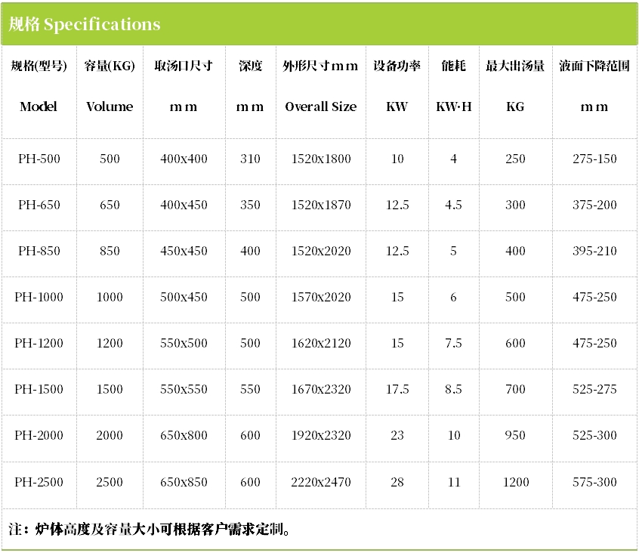This screenshot has width=639, height=553.
Task: Select the 950 max output cell
Action: (x=515, y=435)
